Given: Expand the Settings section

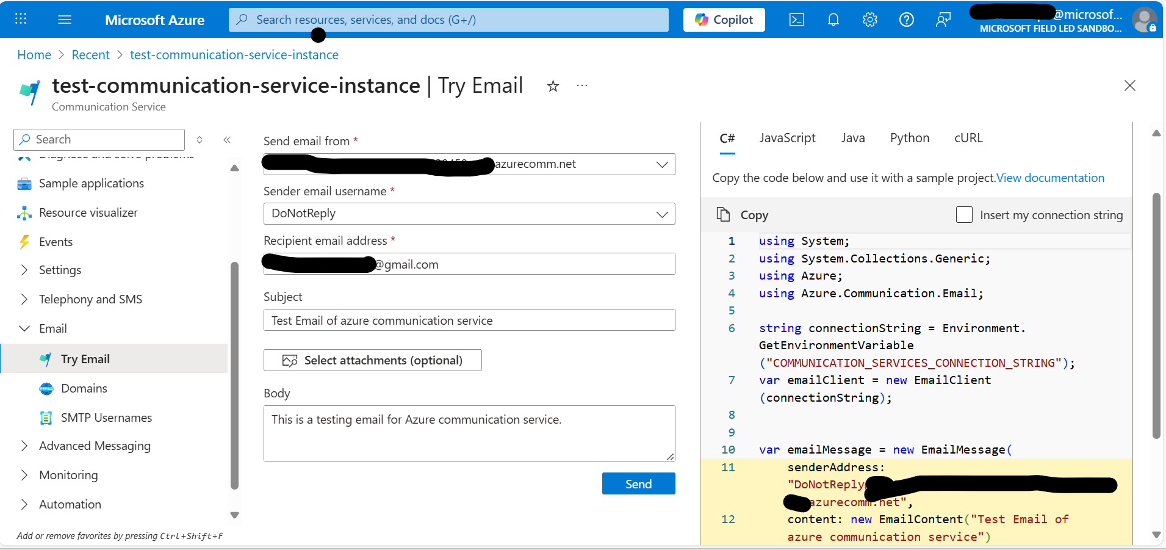Looking at the screenshot, I should [x=60, y=270].
